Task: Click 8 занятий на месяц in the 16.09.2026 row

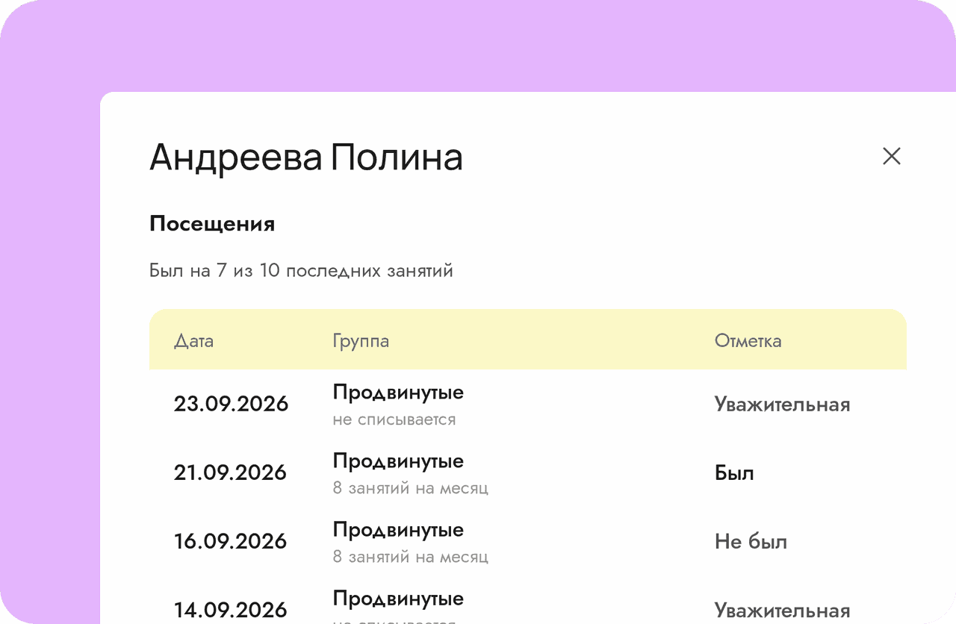Action: point(411,558)
